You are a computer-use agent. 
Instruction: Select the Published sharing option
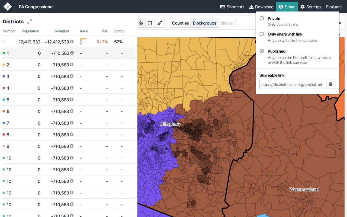(262, 51)
